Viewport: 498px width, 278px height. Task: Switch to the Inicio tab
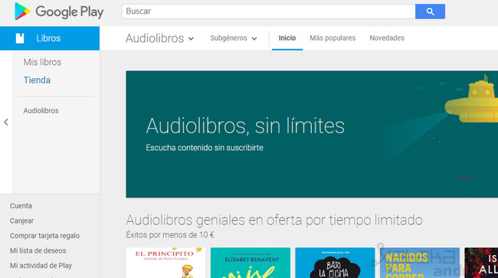(x=287, y=38)
